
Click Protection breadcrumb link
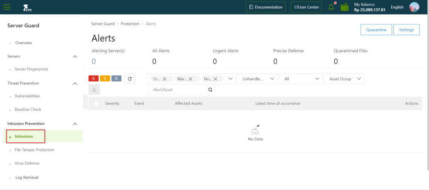click(130, 24)
